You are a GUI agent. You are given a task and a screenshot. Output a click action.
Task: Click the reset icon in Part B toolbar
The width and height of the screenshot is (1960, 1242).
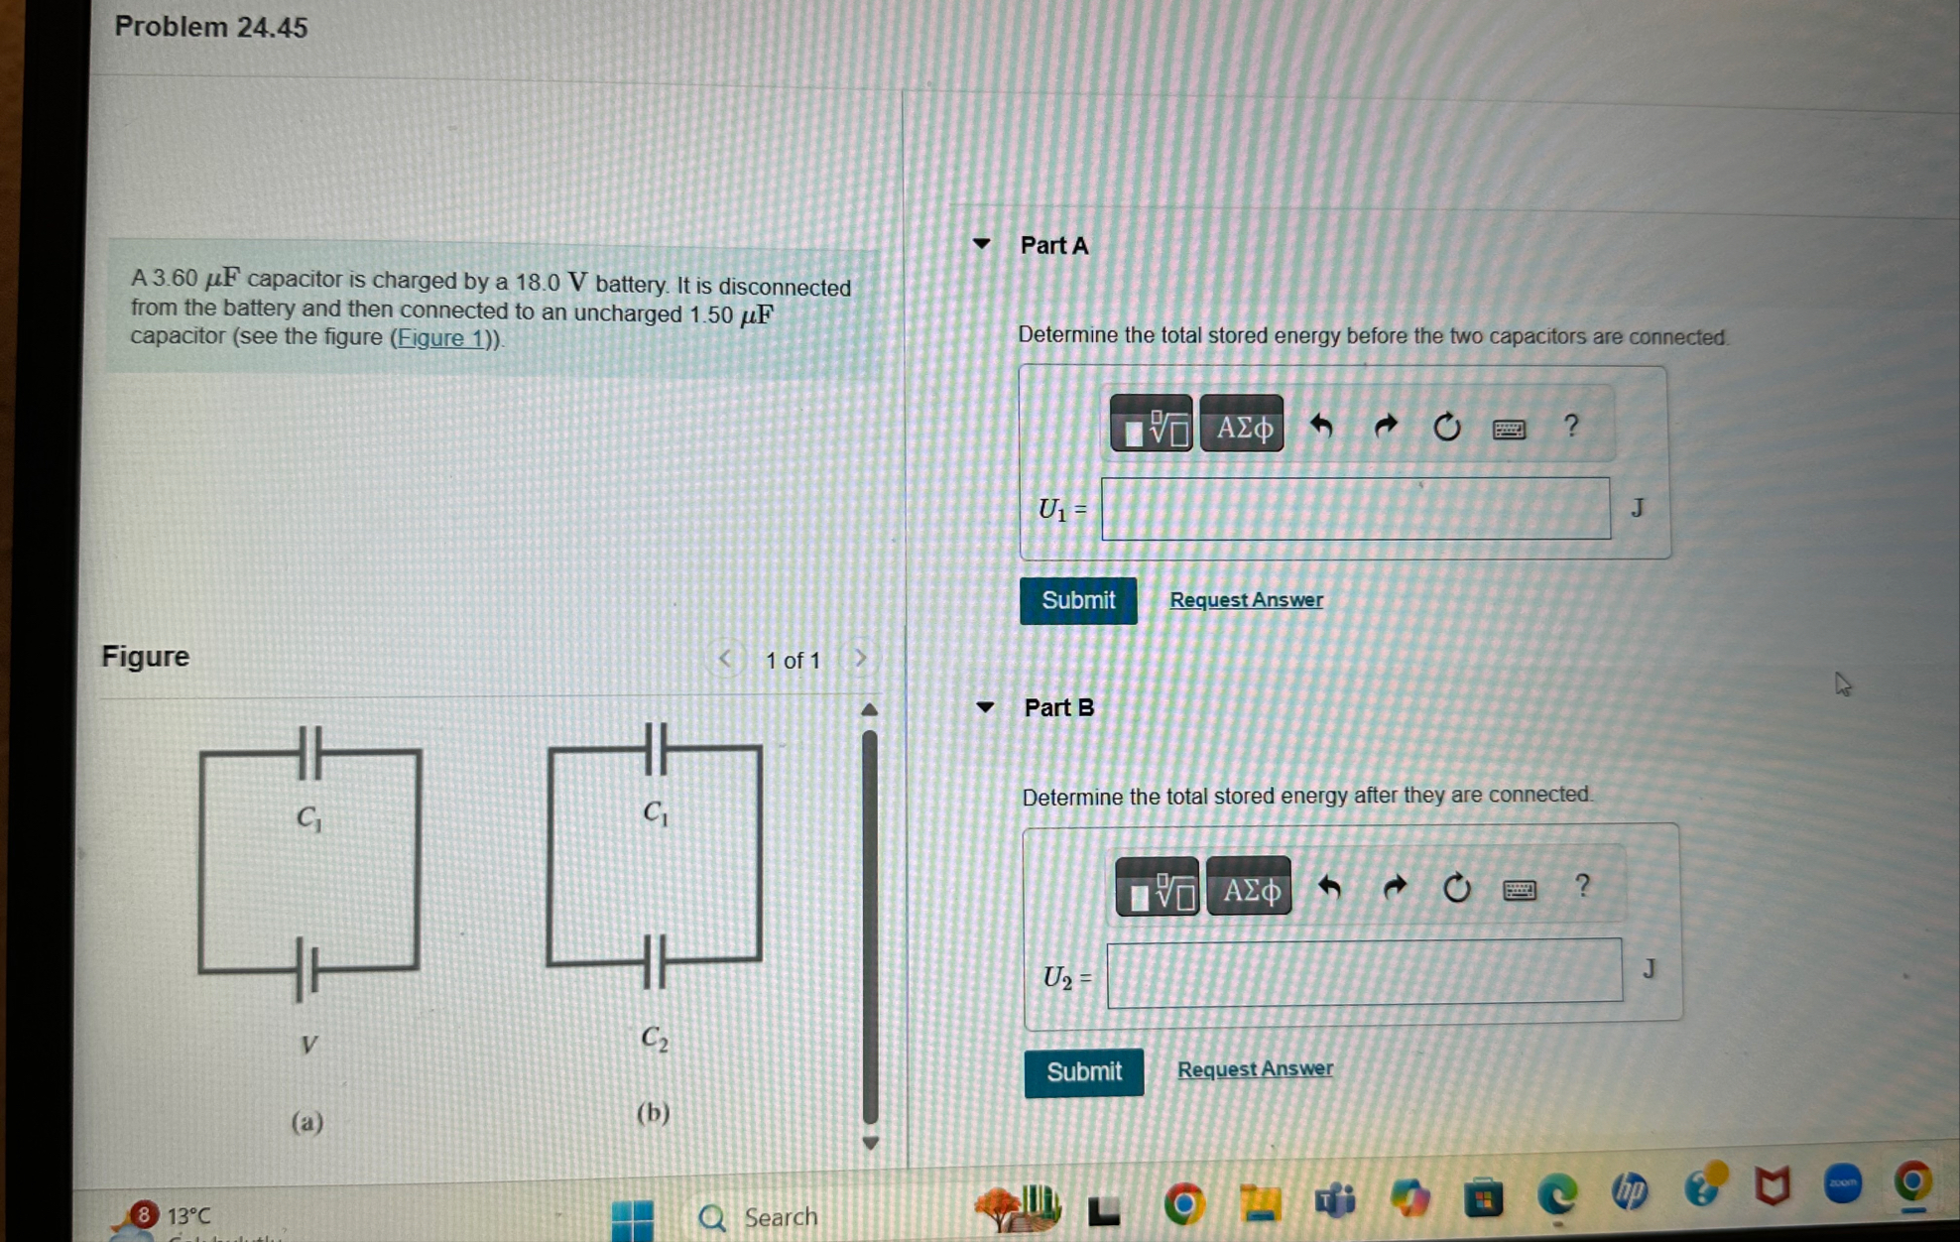point(1456,887)
